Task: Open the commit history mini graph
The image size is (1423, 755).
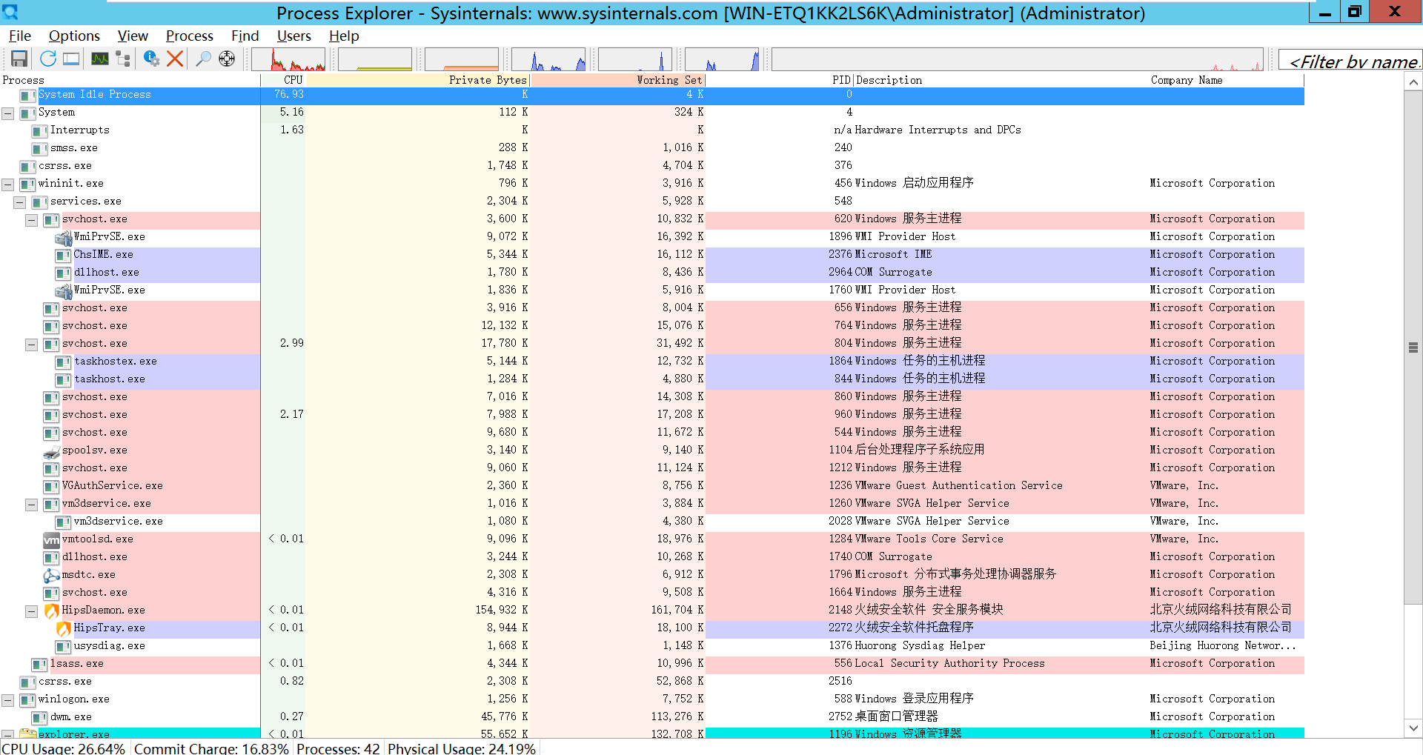Action: [375, 59]
